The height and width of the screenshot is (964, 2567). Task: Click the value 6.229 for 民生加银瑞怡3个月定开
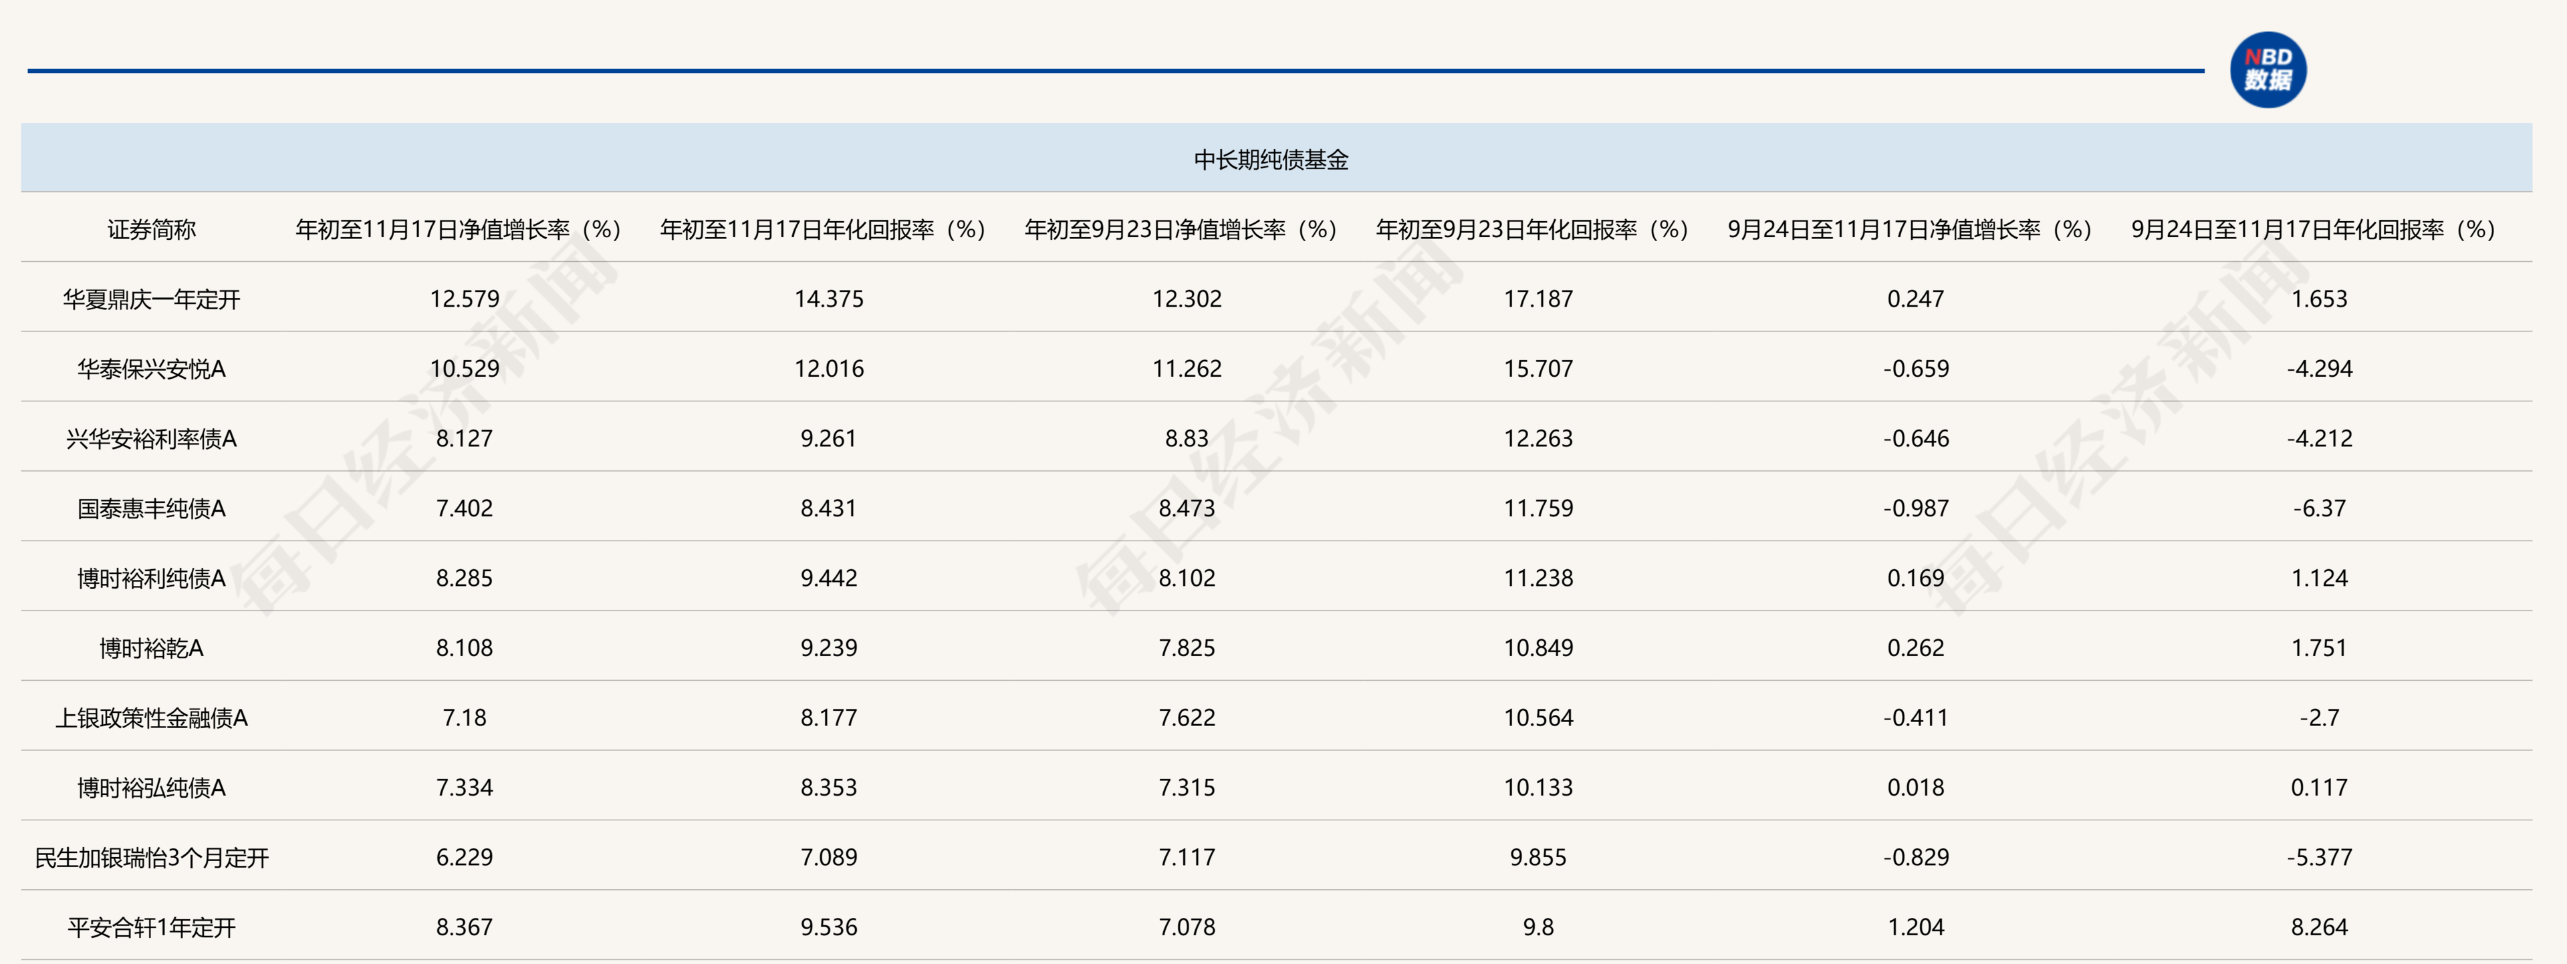(x=465, y=856)
